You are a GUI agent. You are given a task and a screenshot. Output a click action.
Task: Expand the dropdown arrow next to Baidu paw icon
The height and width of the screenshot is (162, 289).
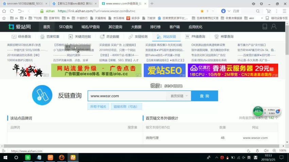(x=229, y=11)
